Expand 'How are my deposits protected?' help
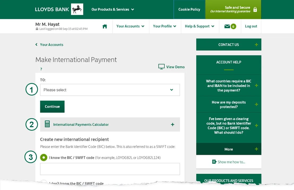Screen dimensions: 294x190 click(x=229, y=105)
